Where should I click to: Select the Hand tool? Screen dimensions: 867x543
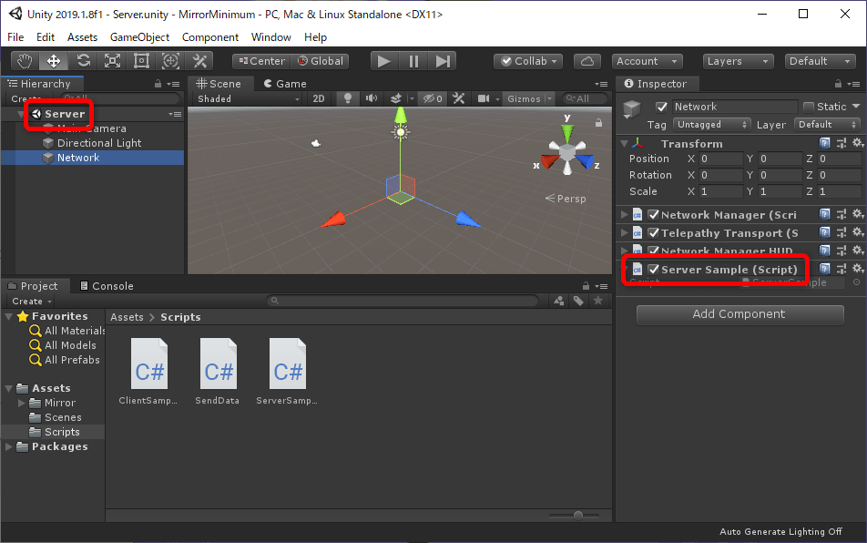point(25,61)
